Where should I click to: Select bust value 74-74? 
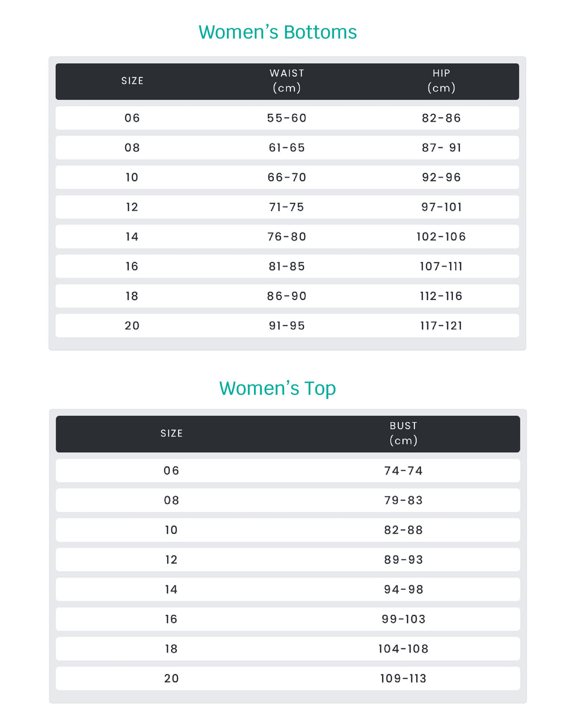point(404,471)
